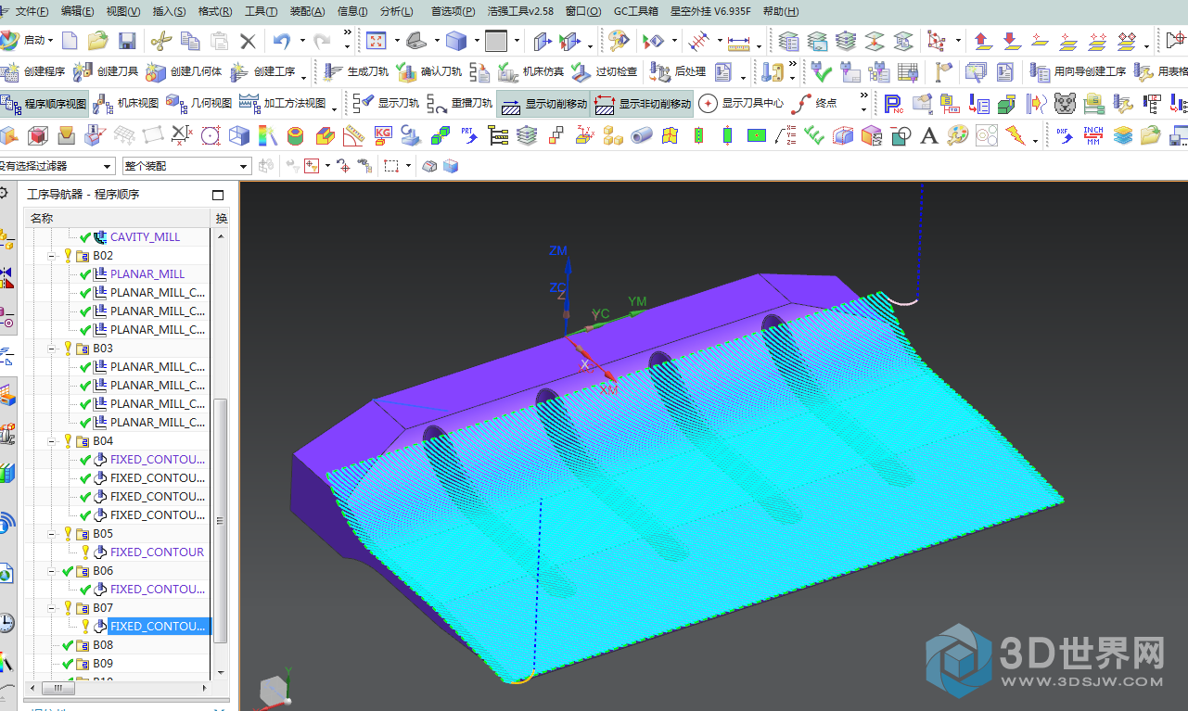Screen dimensions: 1188x711
Task: Click the 确认刀轨 button
Action: (429, 71)
